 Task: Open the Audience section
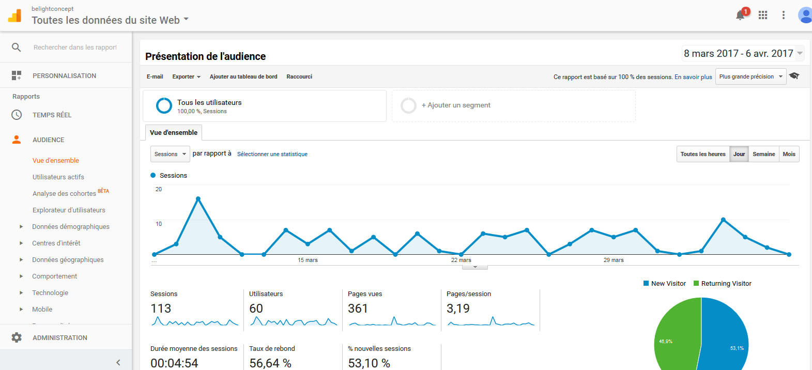tap(49, 140)
